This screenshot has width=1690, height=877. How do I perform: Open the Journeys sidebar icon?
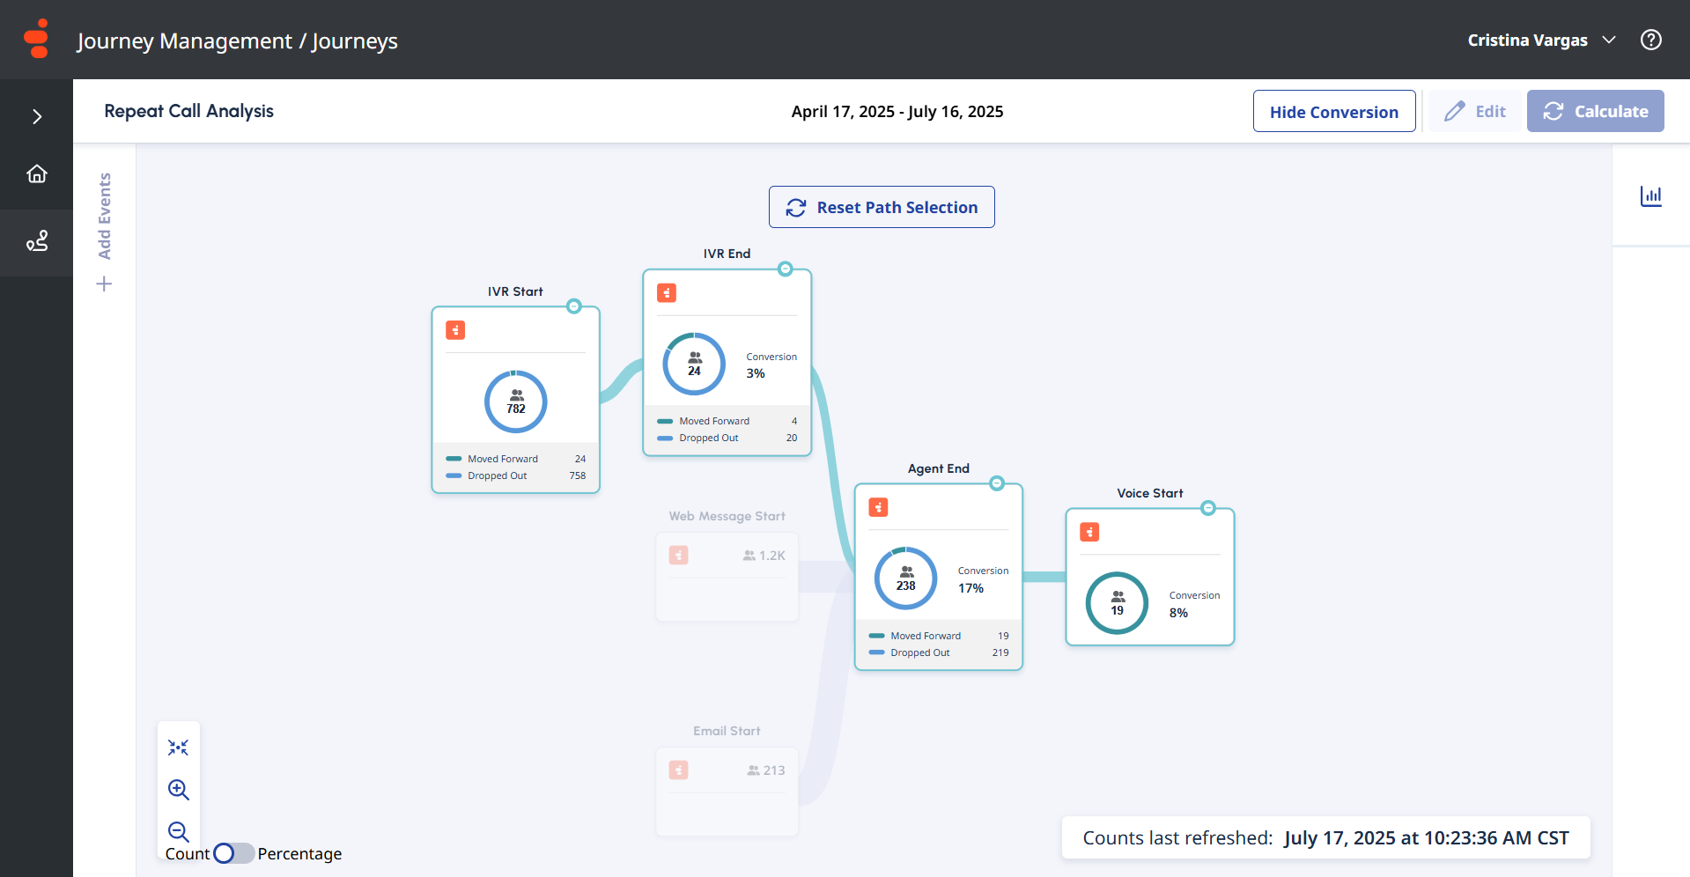[x=36, y=241]
